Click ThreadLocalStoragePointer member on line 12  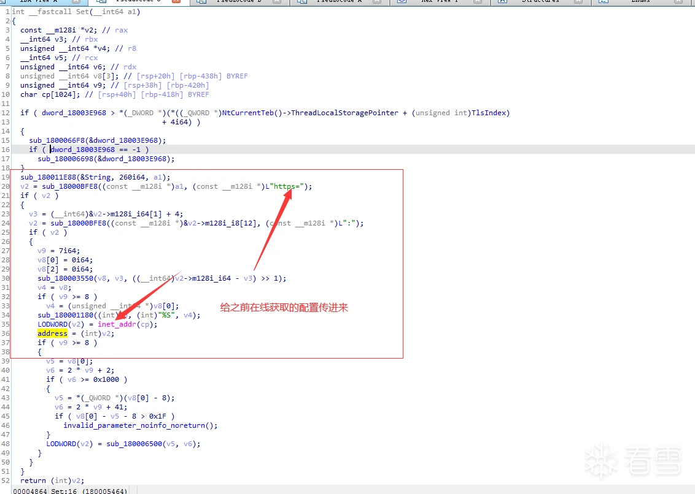344,113
